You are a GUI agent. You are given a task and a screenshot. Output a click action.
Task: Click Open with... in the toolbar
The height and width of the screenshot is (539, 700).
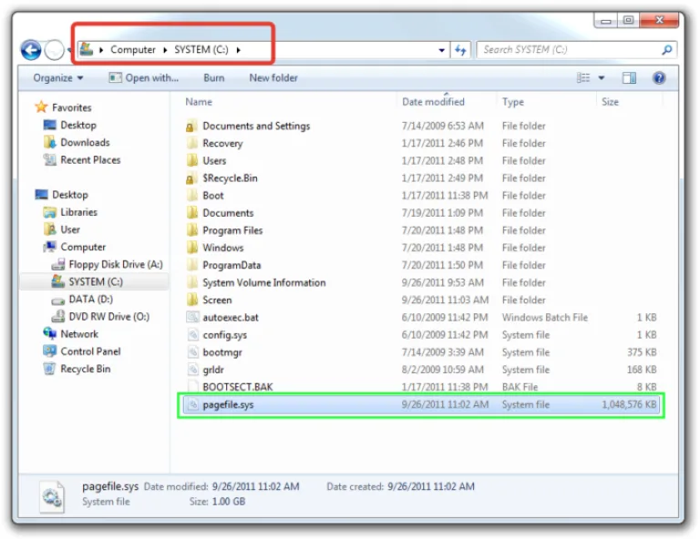pos(144,78)
